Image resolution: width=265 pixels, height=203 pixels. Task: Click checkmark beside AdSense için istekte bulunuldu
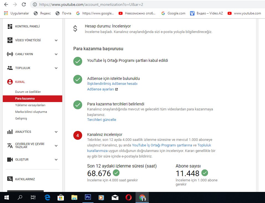coord(78,79)
